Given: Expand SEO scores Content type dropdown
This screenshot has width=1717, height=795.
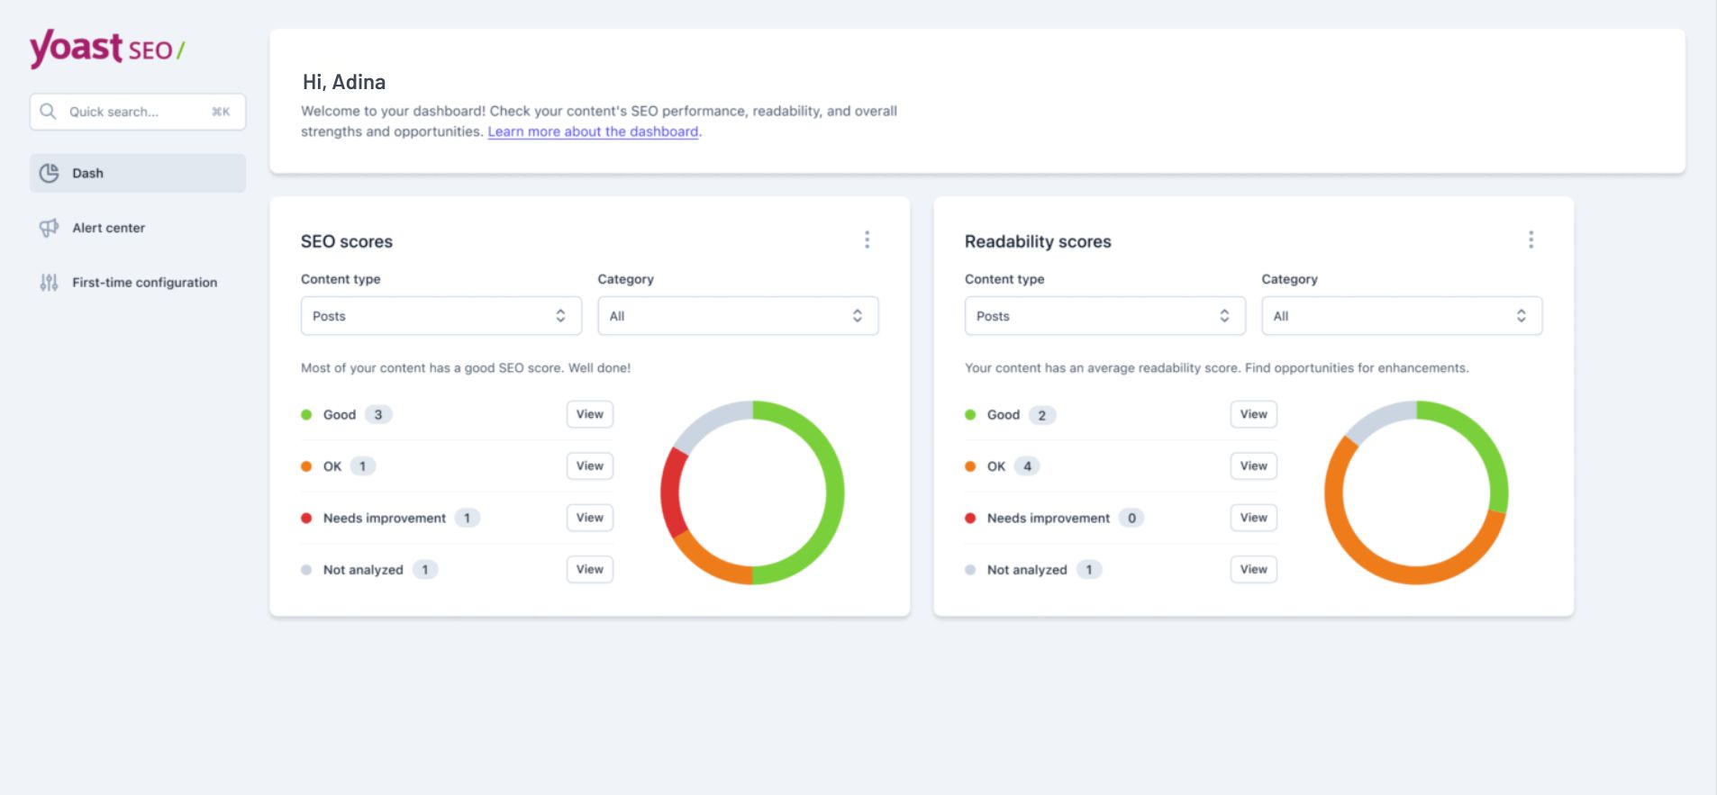Looking at the screenshot, I should coord(441,316).
